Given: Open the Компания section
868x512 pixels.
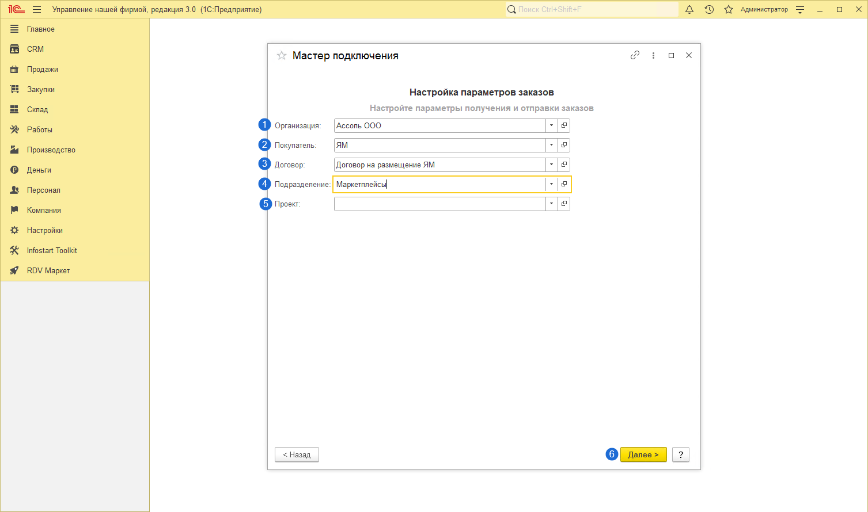Looking at the screenshot, I should pos(75,210).
